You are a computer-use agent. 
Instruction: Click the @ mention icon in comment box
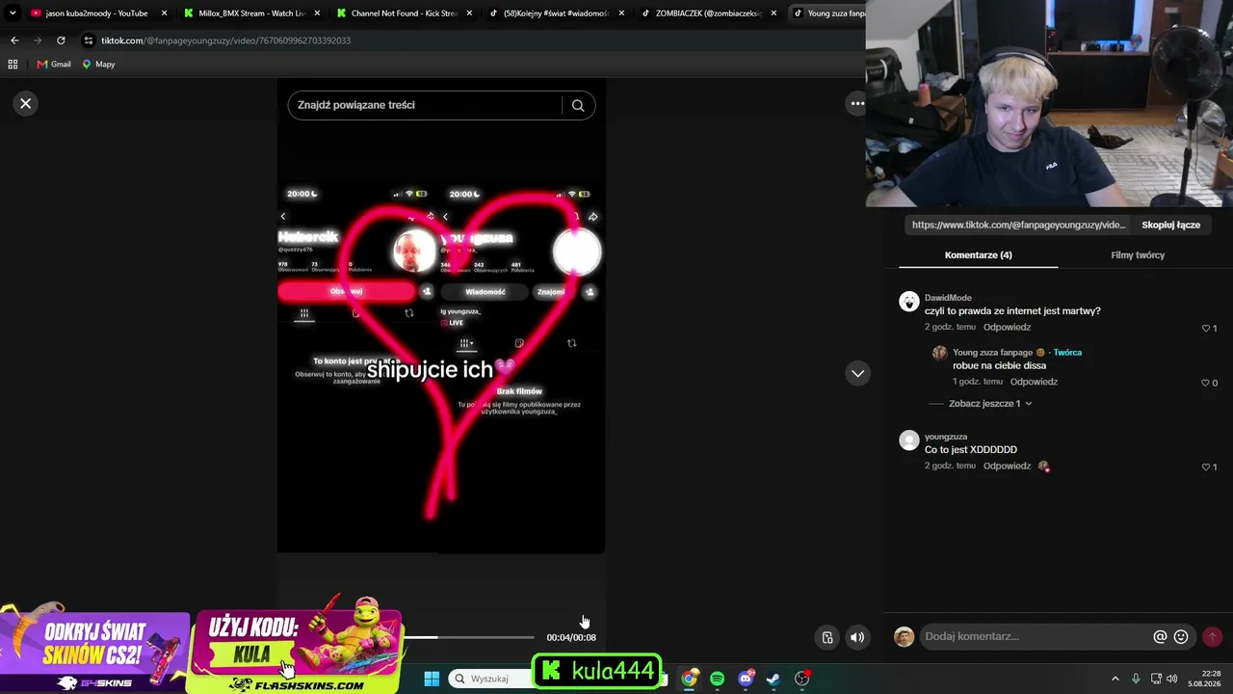pos(1160,636)
